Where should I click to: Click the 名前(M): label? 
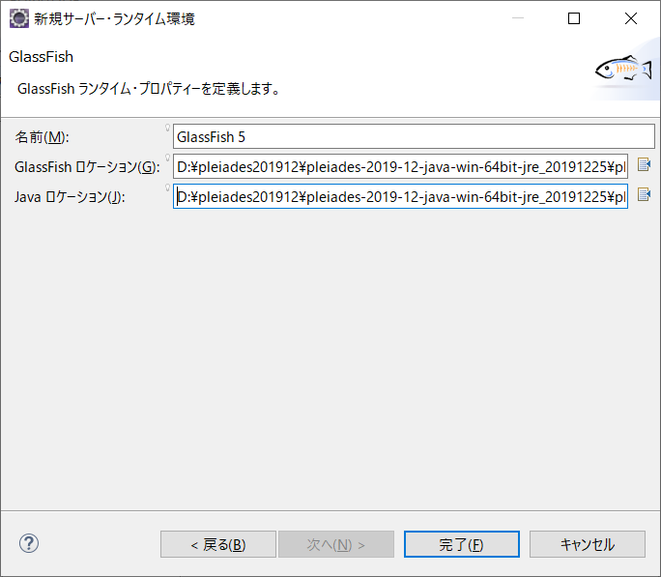click(42, 137)
